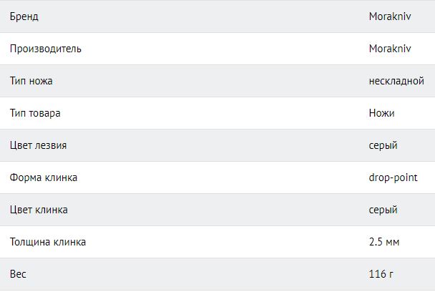Image resolution: width=435 pixels, height=292 pixels.
Task: Click the Тип товара label
Action: (x=35, y=113)
